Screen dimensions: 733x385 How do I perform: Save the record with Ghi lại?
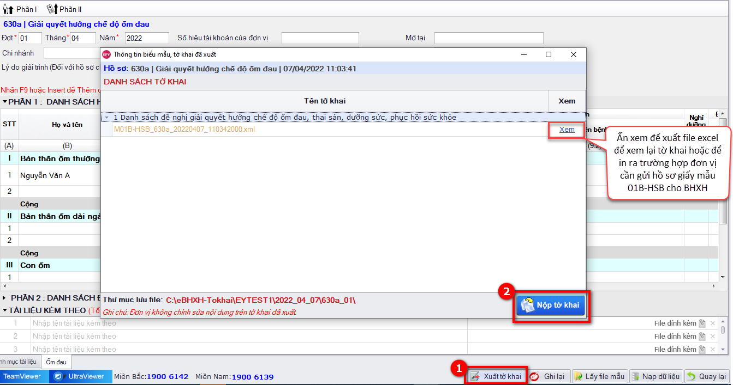pyautogui.click(x=549, y=376)
